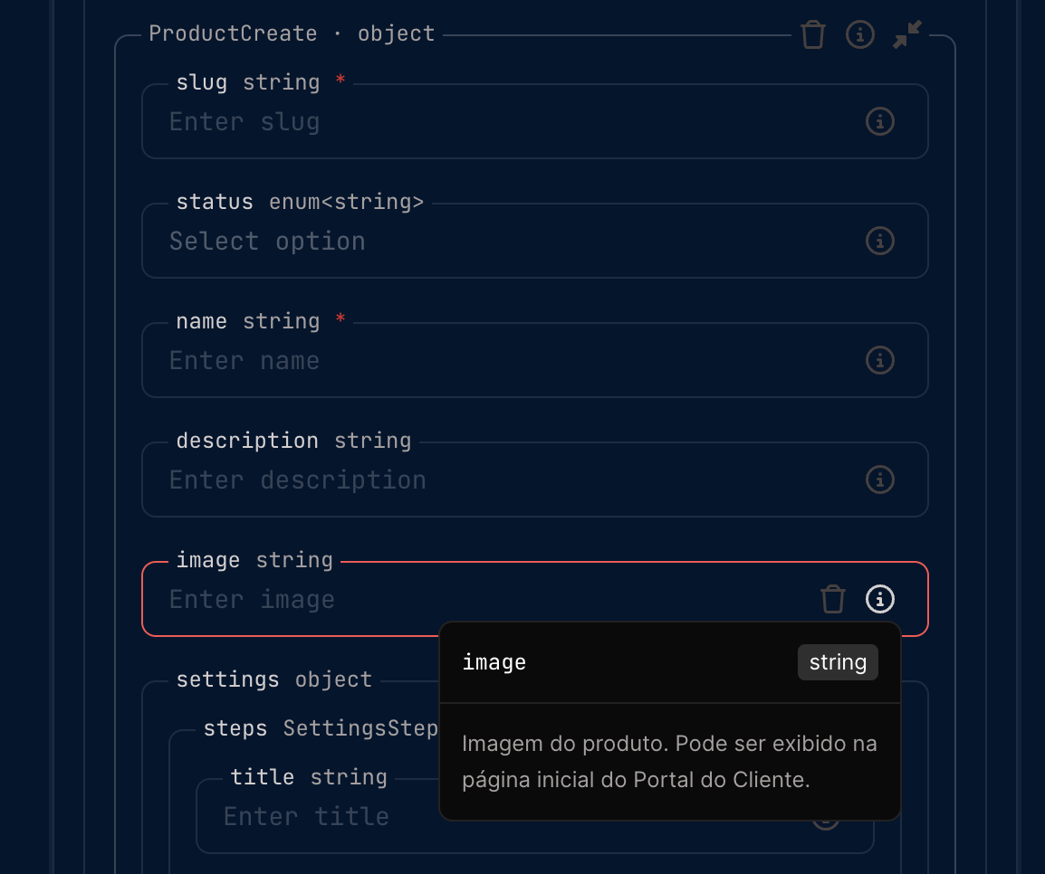The width and height of the screenshot is (1045, 874).
Task: Delete the ProductCreate object
Action: pyautogui.click(x=813, y=35)
